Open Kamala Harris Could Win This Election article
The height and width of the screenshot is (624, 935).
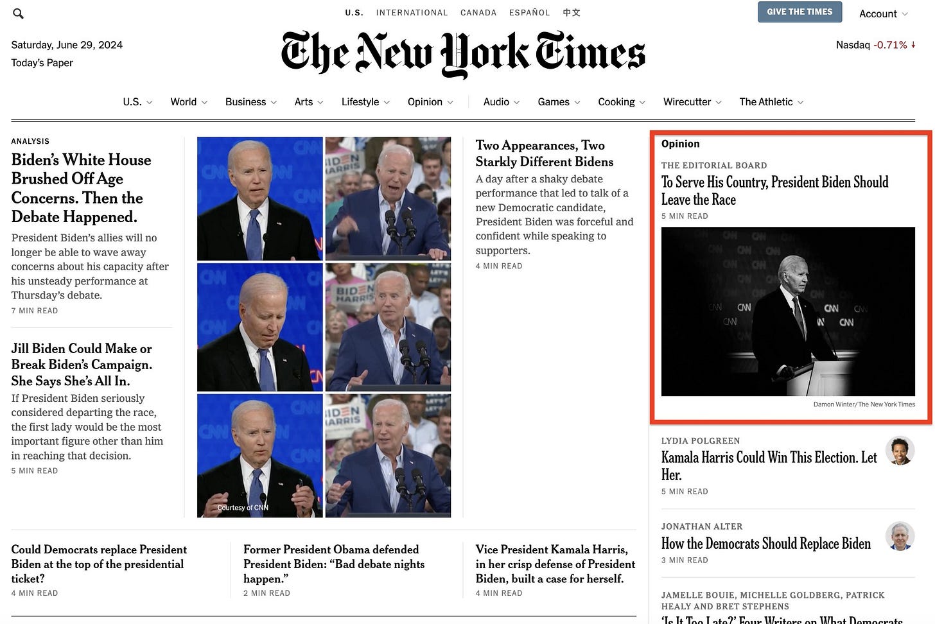point(769,466)
